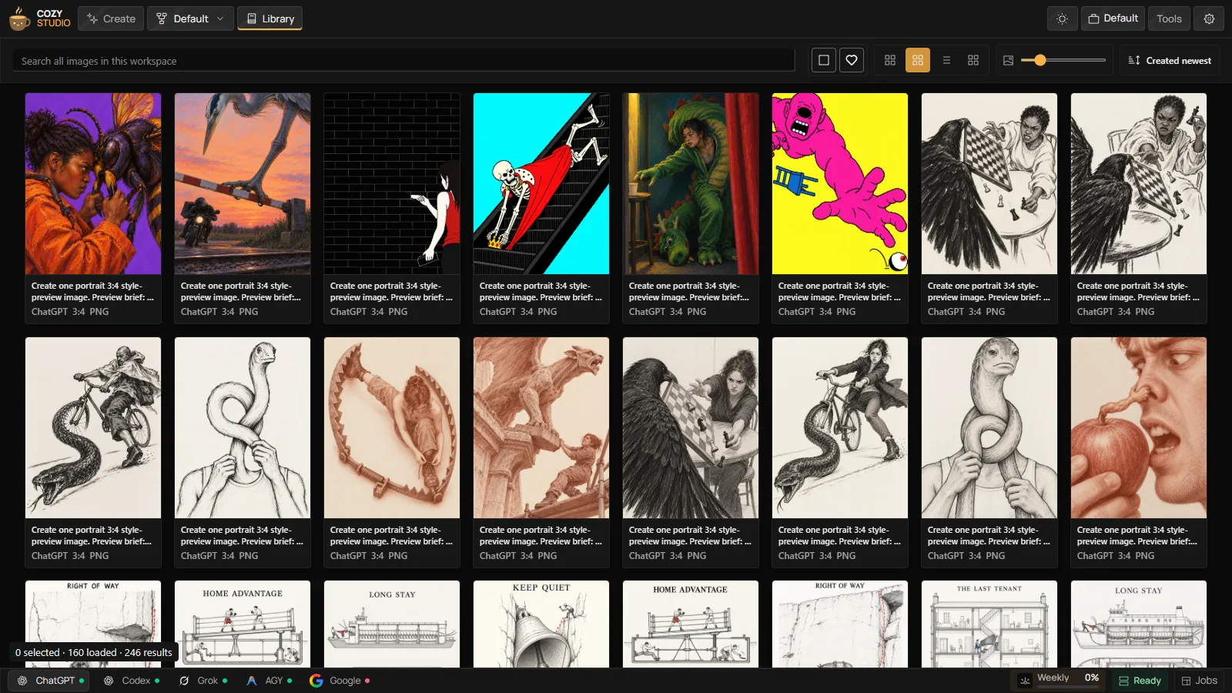Image resolution: width=1232 pixels, height=693 pixels.
Task: Select the highlighted orange grid view icon
Action: (x=917, y=60)
